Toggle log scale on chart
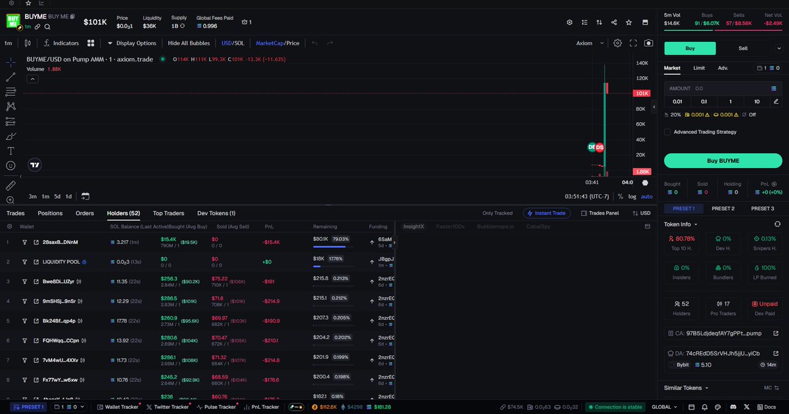Viewport: 789px width, 414px height. coord(632,196)
